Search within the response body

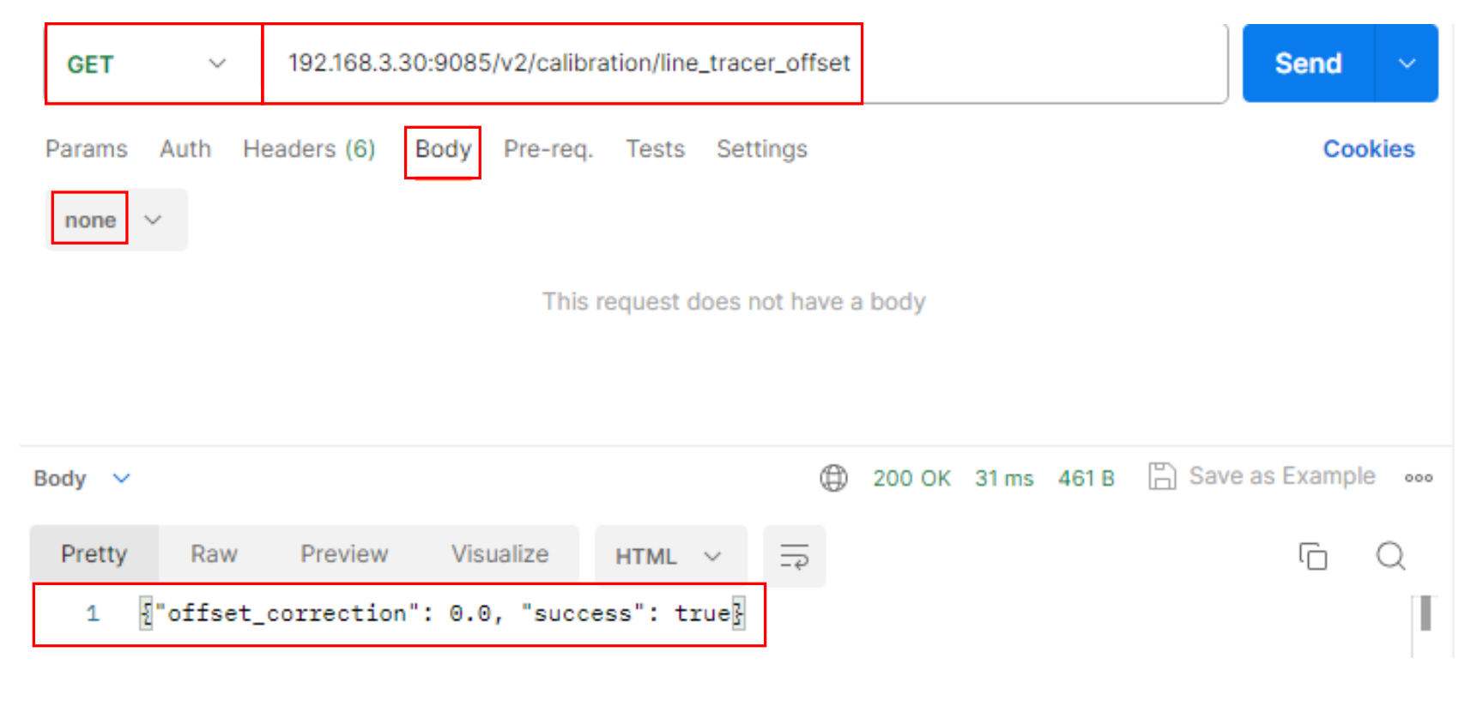tap(1390, 556)
